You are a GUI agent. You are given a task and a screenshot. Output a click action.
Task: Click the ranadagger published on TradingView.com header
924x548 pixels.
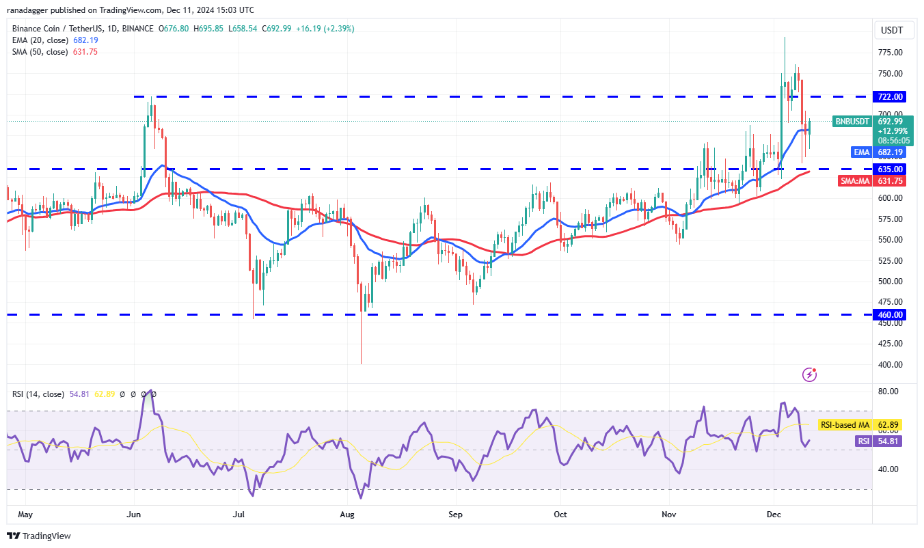pyautogui.click(x=130, y=10)
